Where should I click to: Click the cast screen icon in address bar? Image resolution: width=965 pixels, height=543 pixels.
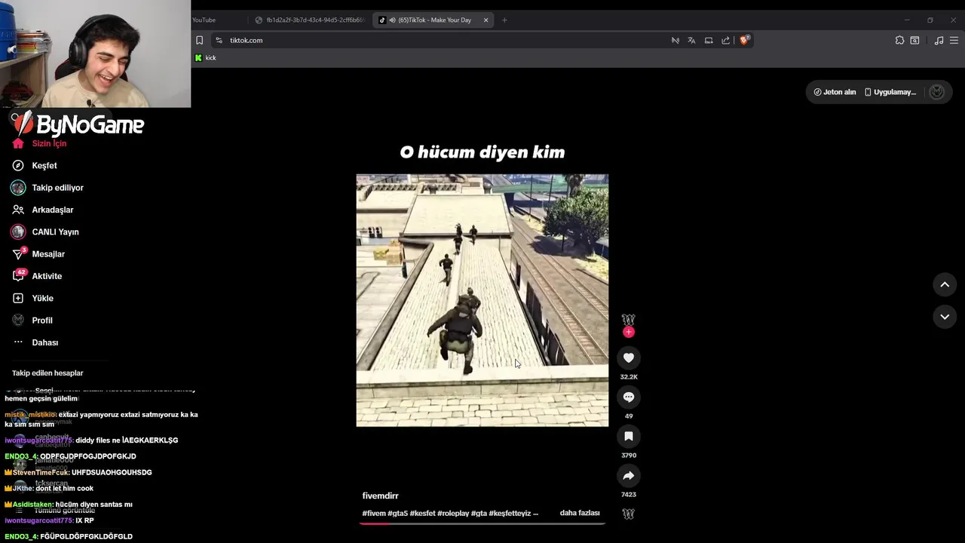[709, 40]
